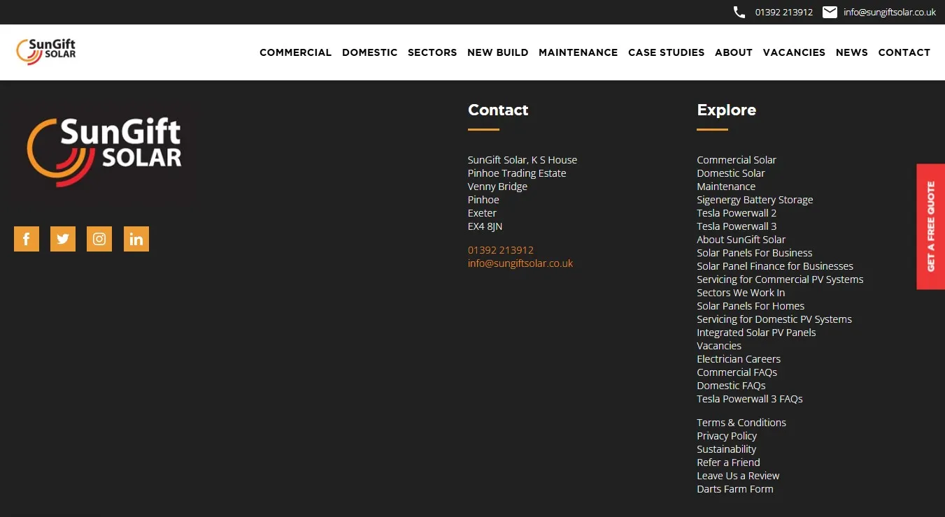Open Sigenergy Battery Storage link
The width and height of the screenshot is (945, 517).
[x=755, y=200]
